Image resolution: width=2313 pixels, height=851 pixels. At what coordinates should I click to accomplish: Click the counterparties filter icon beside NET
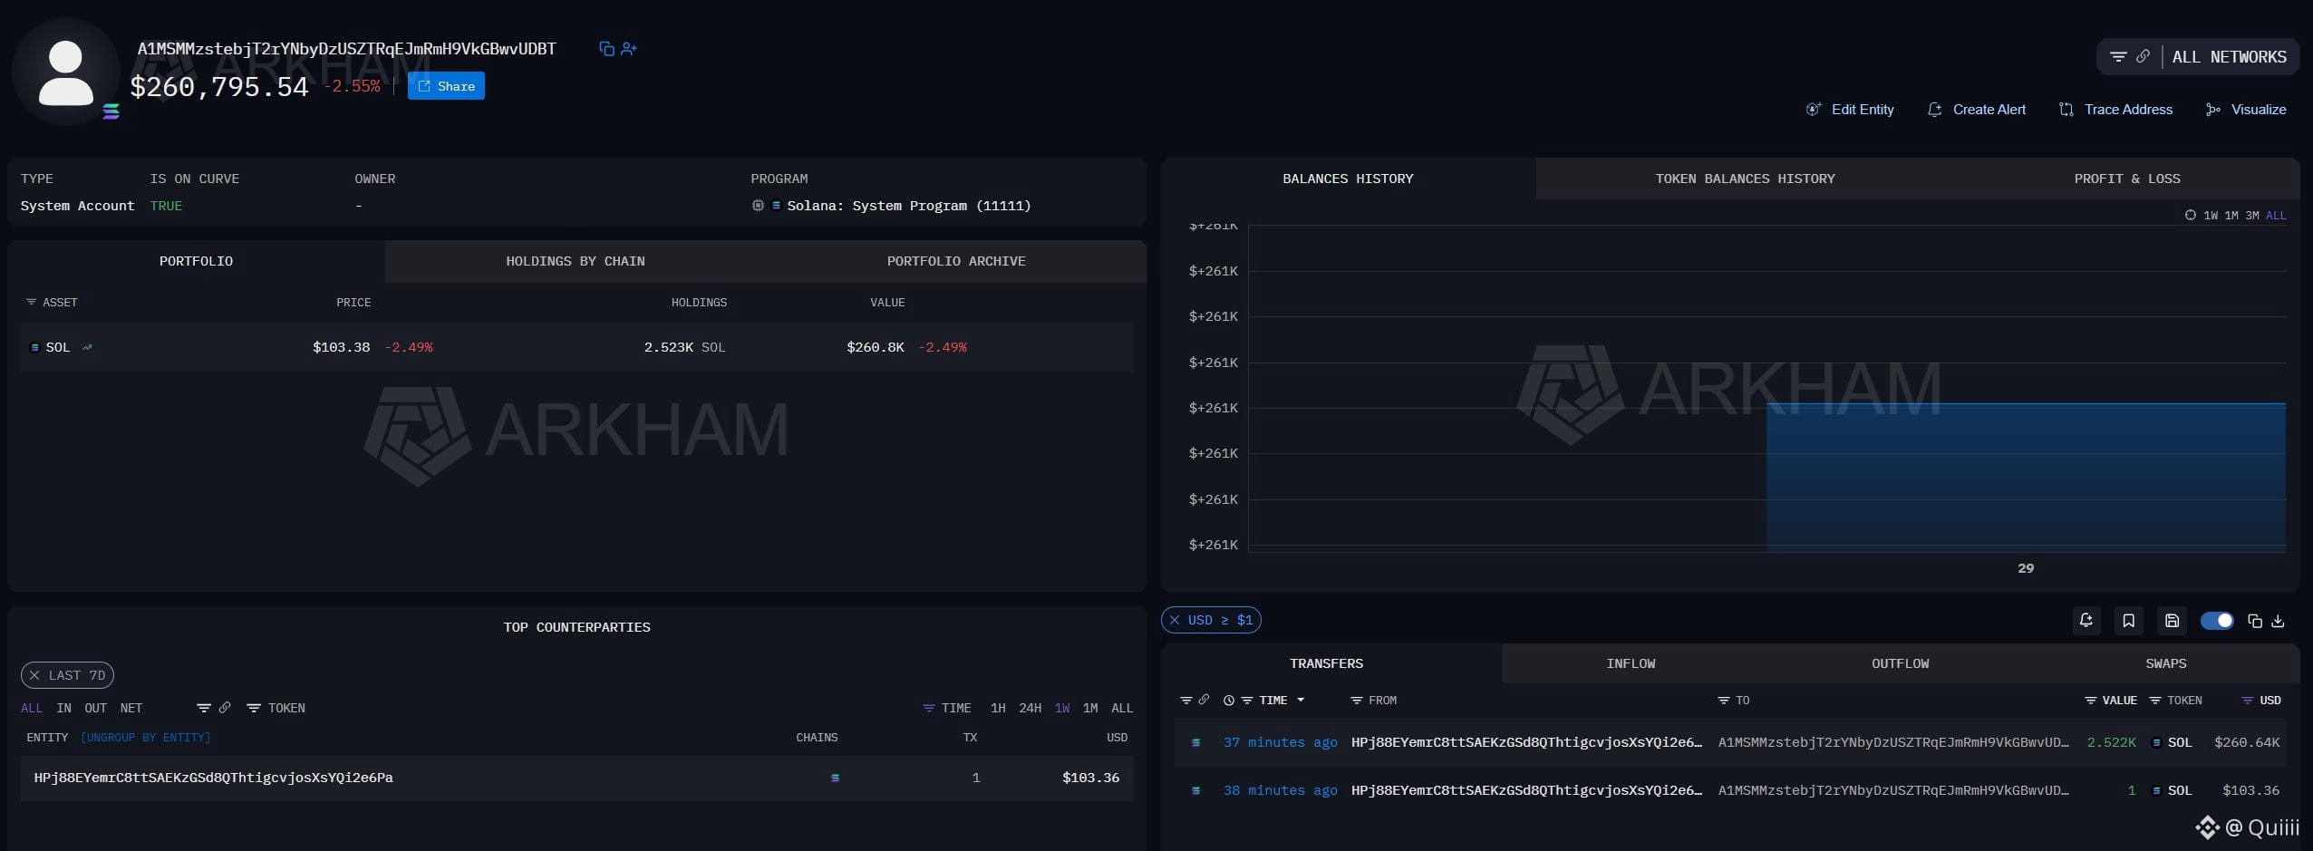(x=204, y=708)
